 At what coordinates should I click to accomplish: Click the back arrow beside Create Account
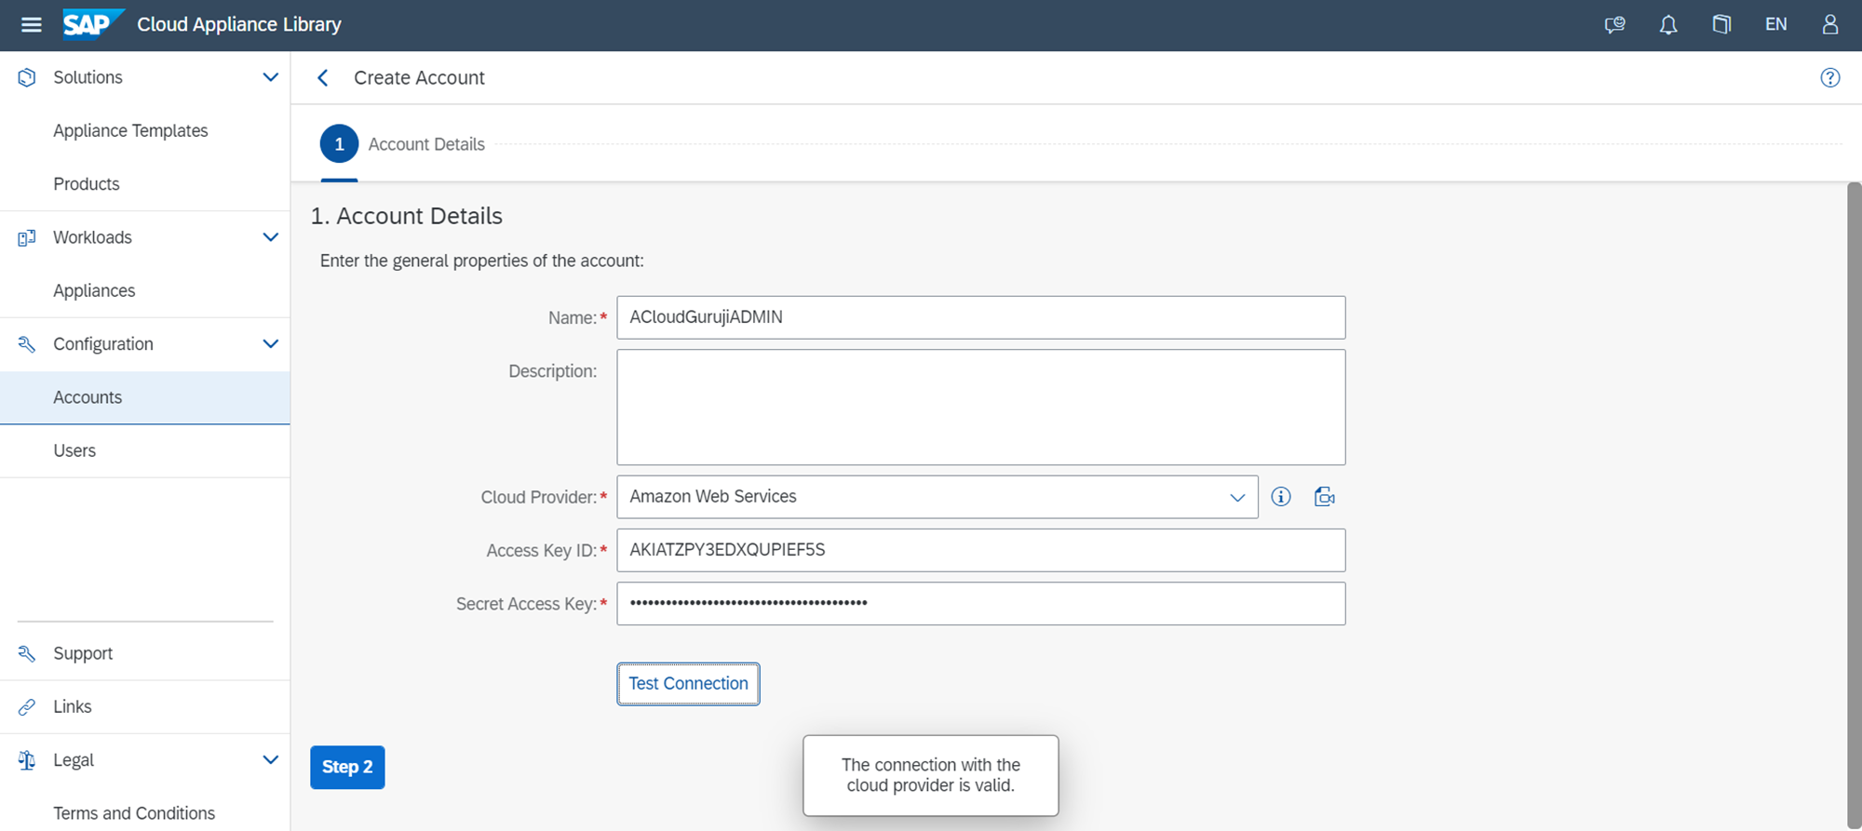pyautogui.click(x=323, y=78)
